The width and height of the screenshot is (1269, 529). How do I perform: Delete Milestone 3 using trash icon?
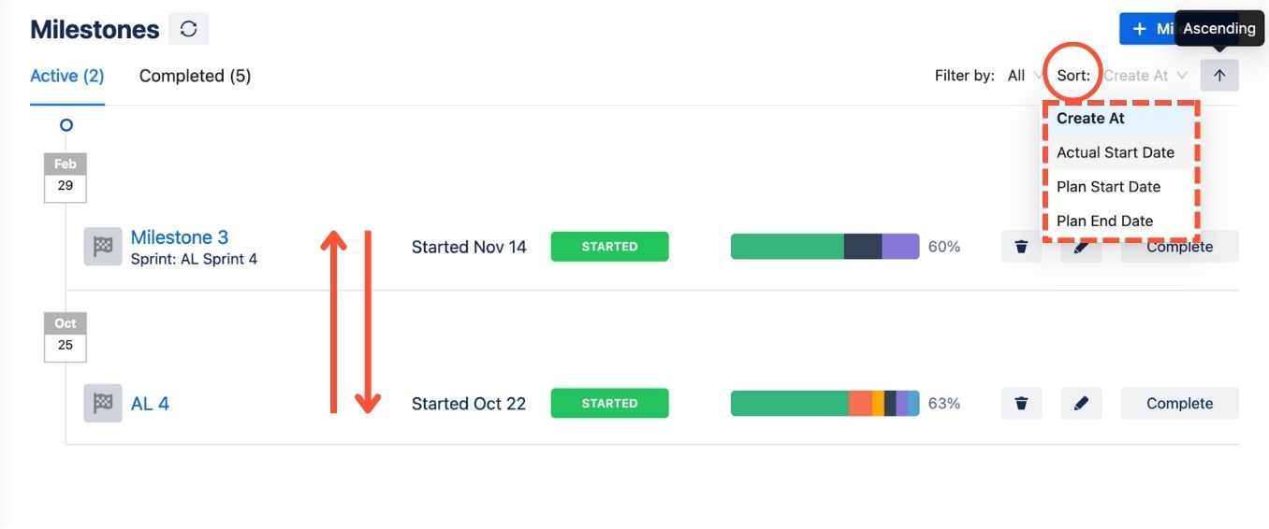1021,247
